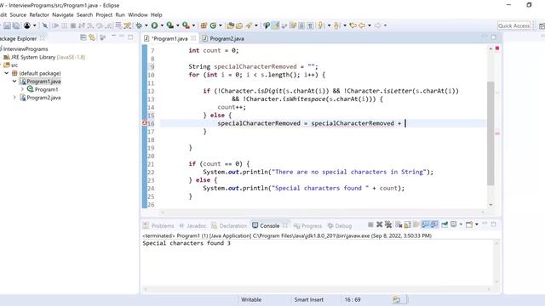Click Collapse All in Package Explorer
This screenshot has width=545, height=306.
tap(83, 37)
